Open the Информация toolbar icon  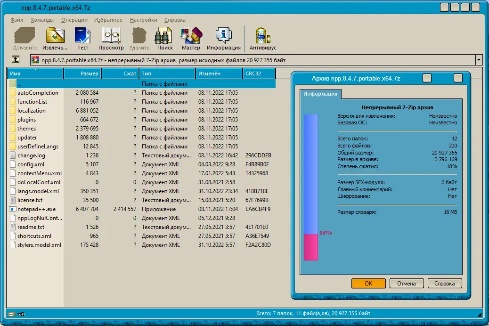(224, 35)
